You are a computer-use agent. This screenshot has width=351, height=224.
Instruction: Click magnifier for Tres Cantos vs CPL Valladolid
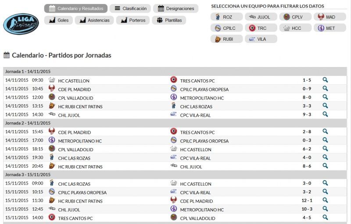pyautogui.click(x=325, y=217)
